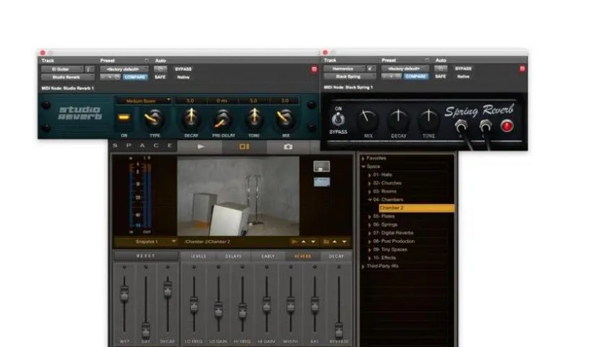
Task: Click the Third-Party IRs row
Action: (407, 266)
